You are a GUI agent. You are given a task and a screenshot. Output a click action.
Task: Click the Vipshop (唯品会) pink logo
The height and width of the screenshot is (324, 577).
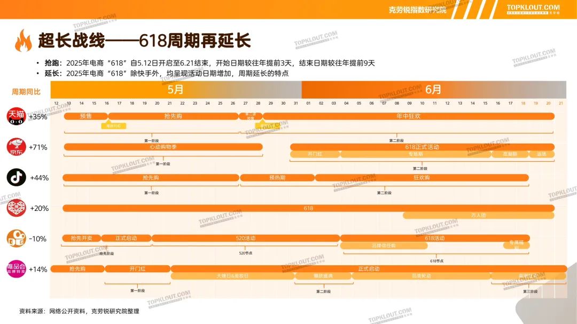(16, 269)
